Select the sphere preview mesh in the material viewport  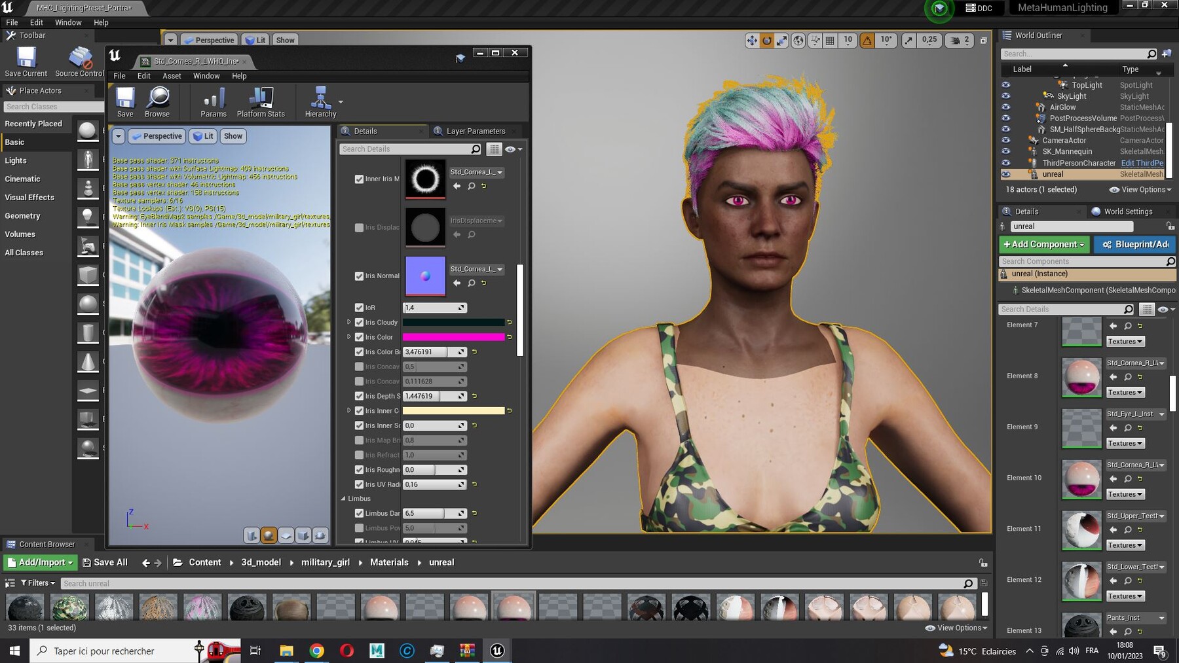click(x=269, y=535)
